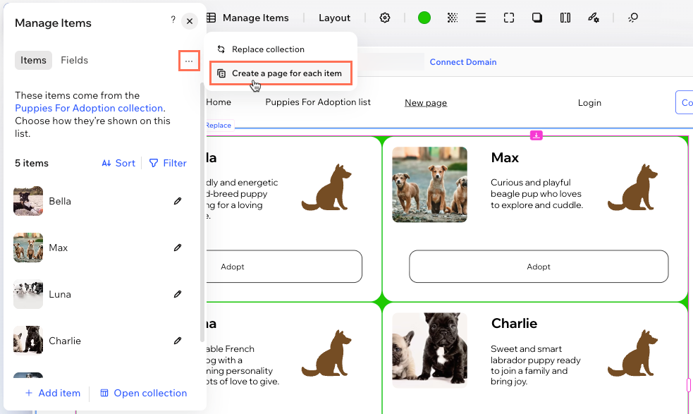Viewport: 693px width, 414px height.
Task: Click the stretch corners frame icon
Action: (509, 18)
